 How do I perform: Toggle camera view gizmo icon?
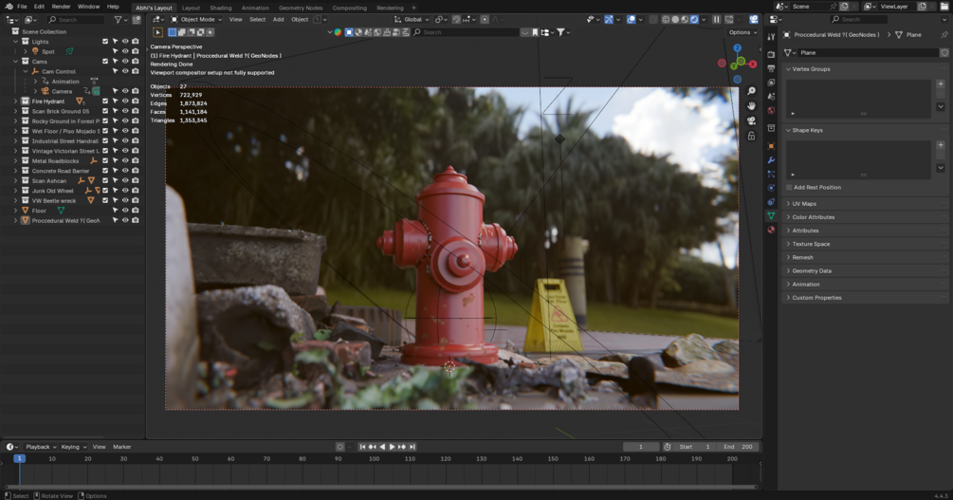tap(751, 121)
